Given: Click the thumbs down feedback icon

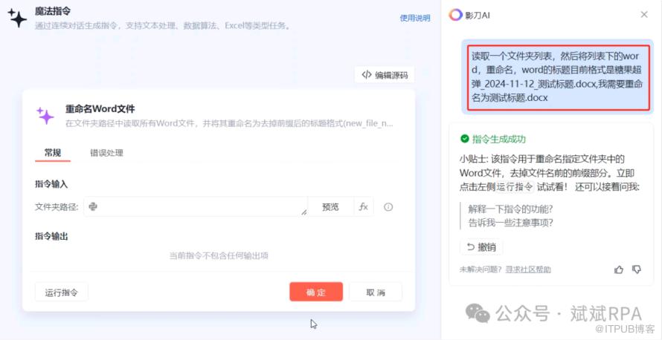Looking at the screenshot, I should click(637, 269).
